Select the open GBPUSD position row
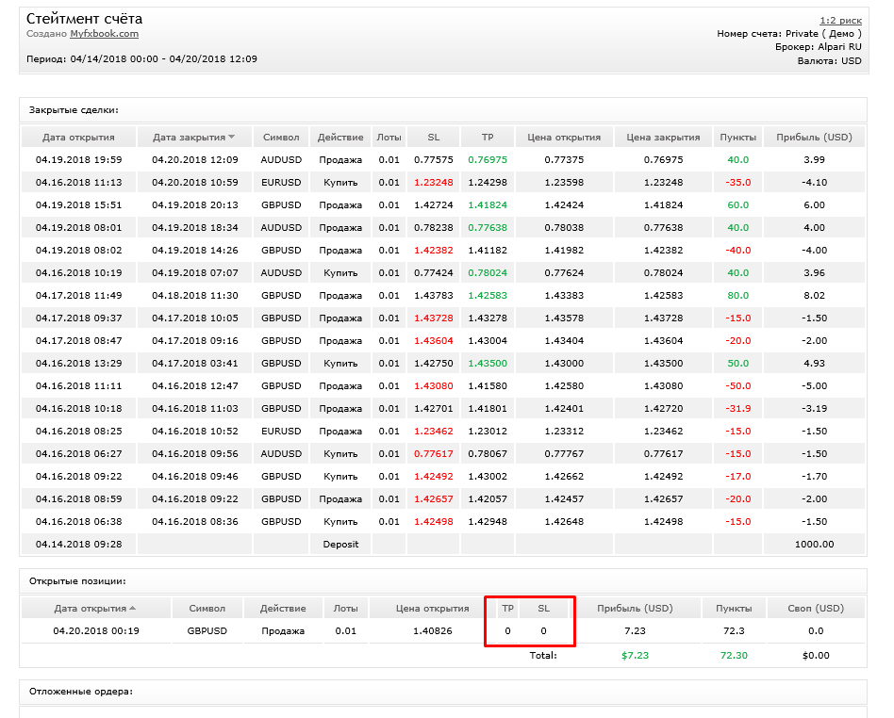This screenshot has height=718, width=894. (443, 630)
